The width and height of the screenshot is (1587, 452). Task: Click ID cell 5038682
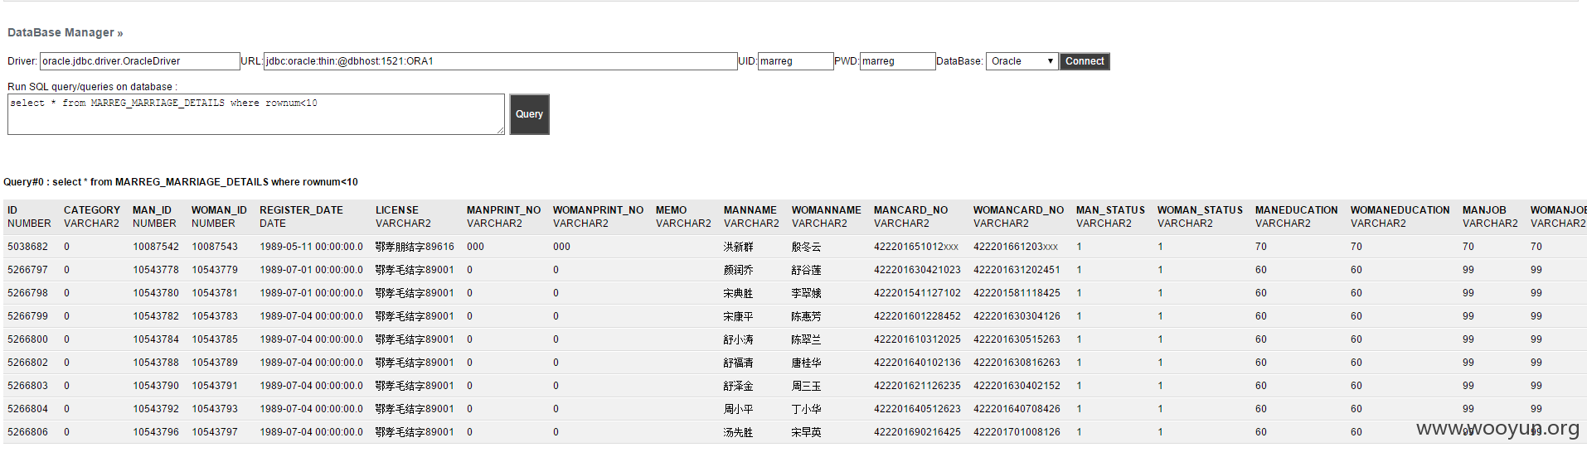tap(28, 247)
